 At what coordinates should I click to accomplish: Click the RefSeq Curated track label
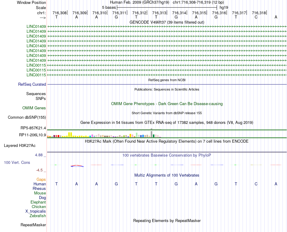[32, 84]
